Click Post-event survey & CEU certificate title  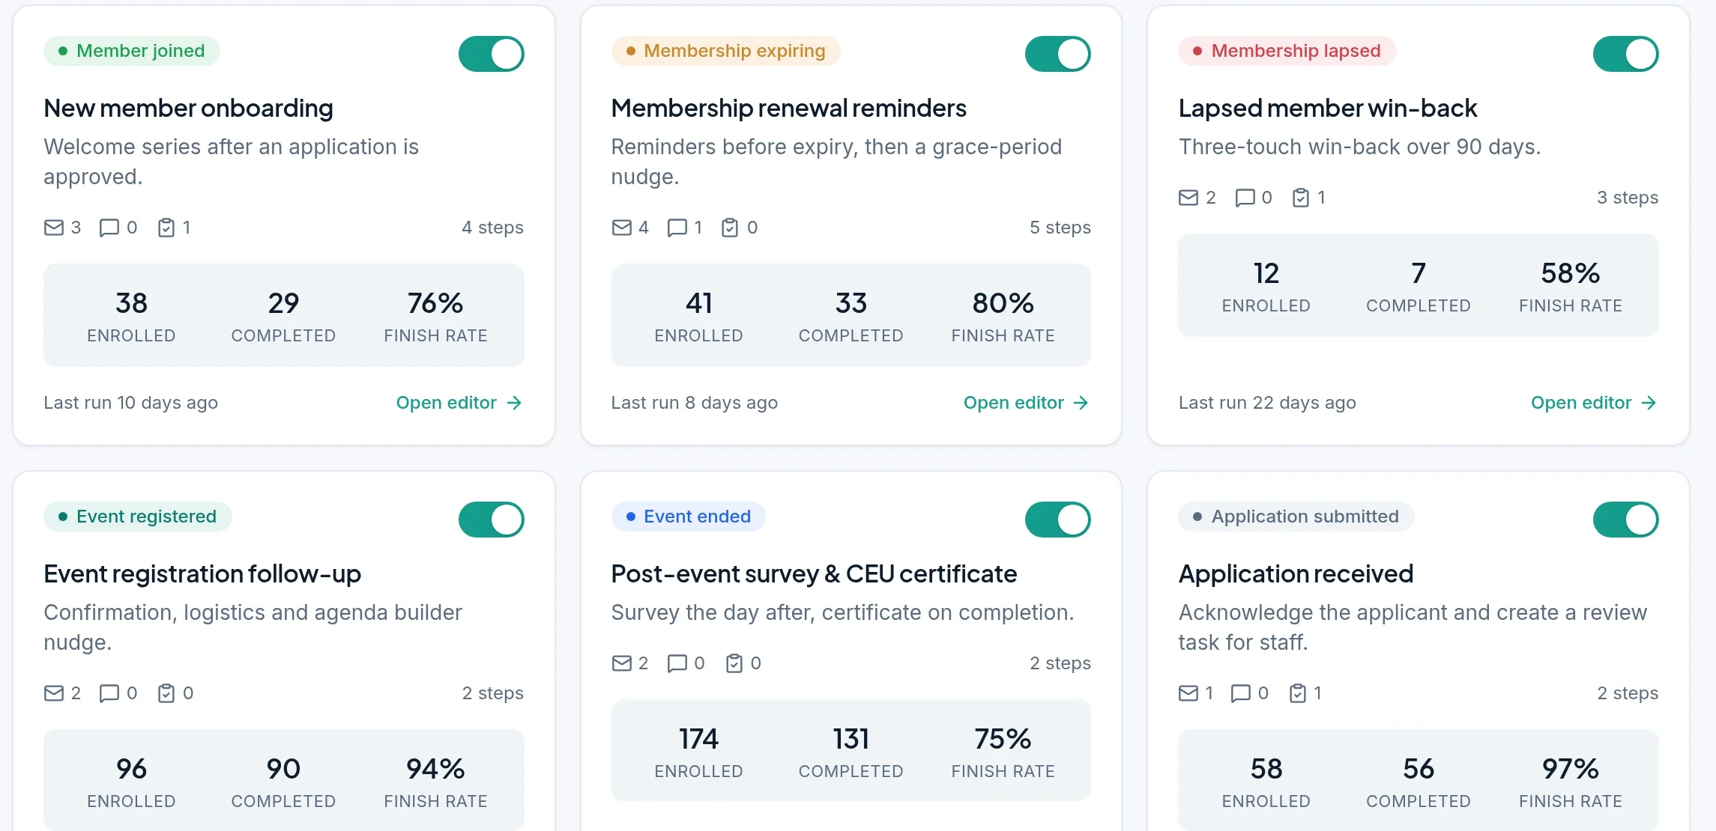pos(814,574)
